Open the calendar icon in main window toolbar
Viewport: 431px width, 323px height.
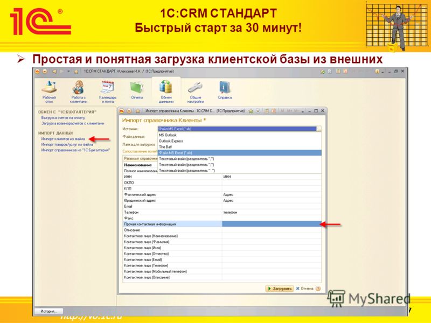[x=345, y=72]
